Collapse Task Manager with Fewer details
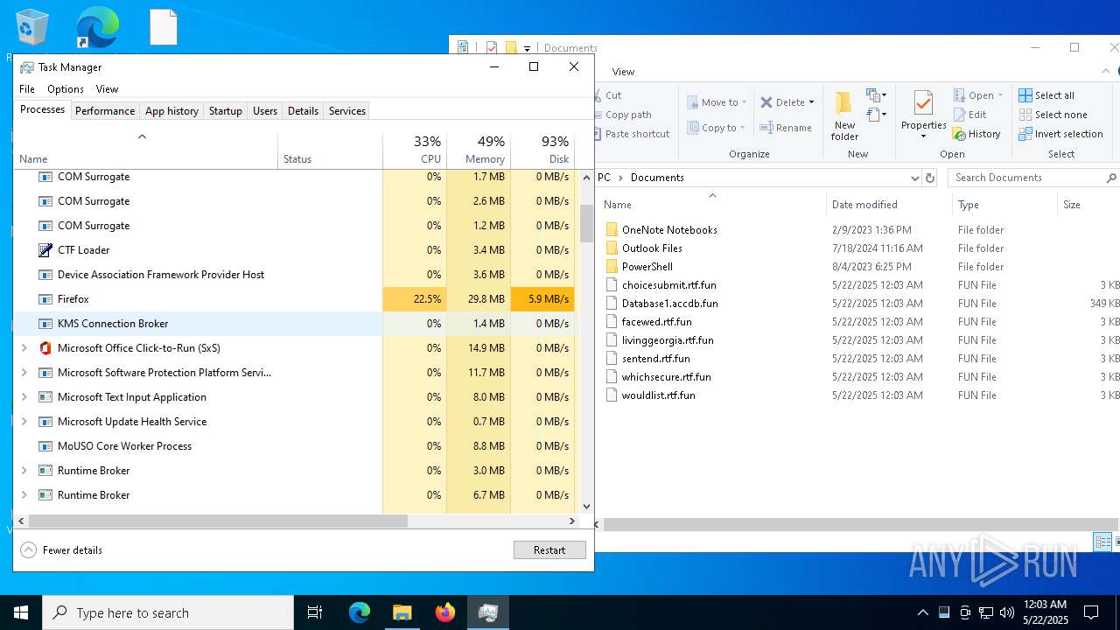 61,550
